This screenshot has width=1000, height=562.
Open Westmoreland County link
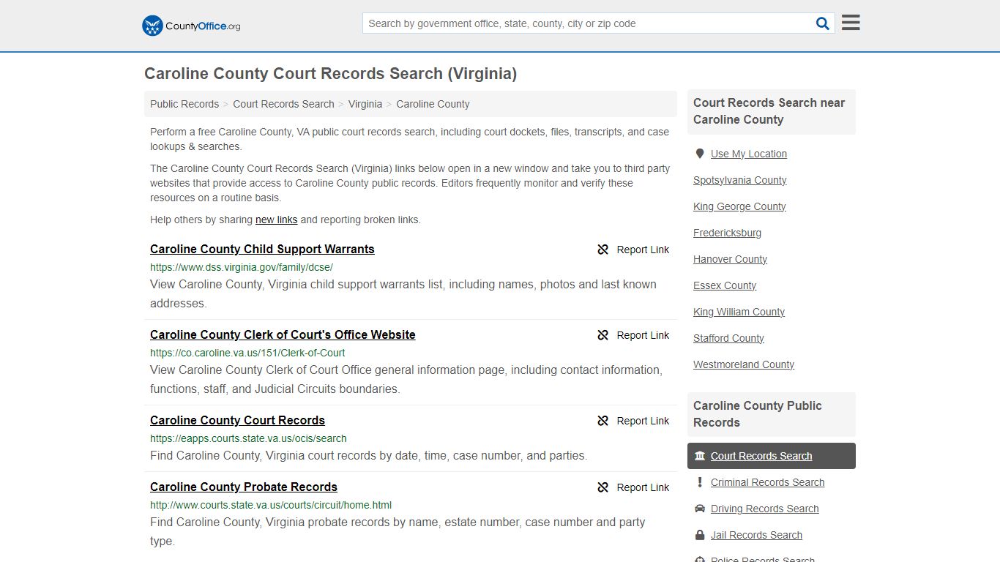tap(744, 364)
